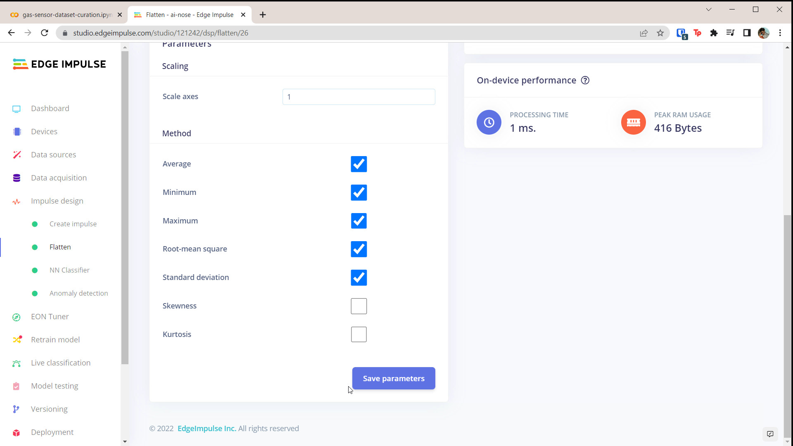The height and width of the screenshot is (446, 793).
Task: Toggle the Average method checkbox
Action: (359, 164)
